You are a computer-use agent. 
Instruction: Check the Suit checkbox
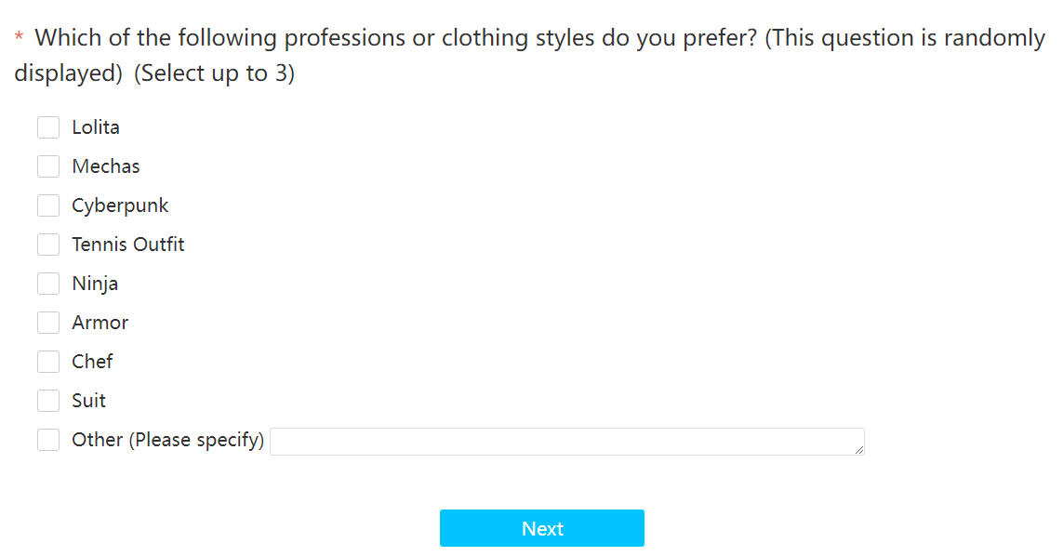click(x=48, y=401)
